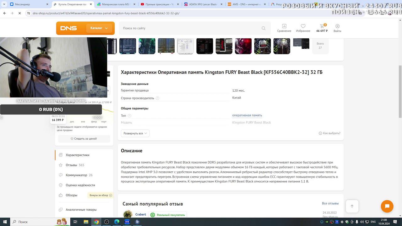Open the Избранное favorites heart icon
The height and width of the screenshot is (226, 402).
point(303,28)
